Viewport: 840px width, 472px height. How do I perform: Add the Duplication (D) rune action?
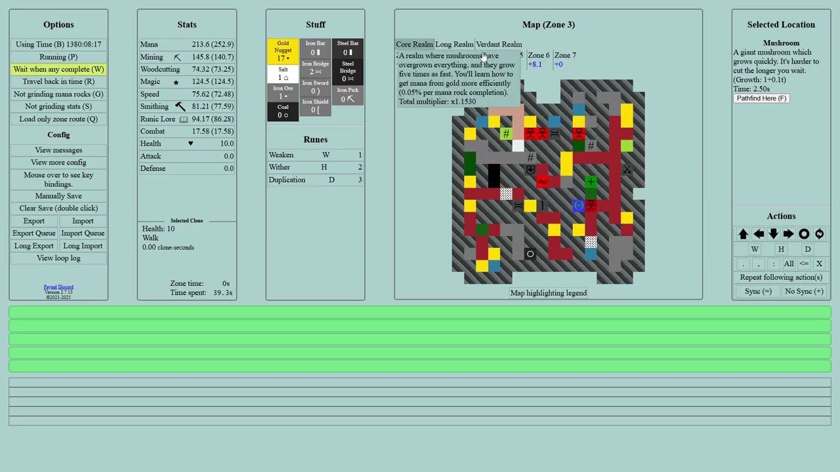click(807, 249)
